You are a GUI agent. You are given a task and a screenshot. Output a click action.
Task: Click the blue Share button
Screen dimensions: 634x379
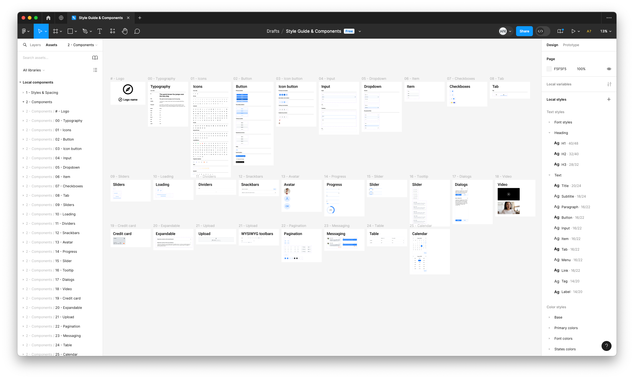click(x=524, y=31)
